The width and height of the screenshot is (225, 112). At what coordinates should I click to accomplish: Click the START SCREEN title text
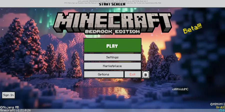pyautogui.click(x=112, y=4)
